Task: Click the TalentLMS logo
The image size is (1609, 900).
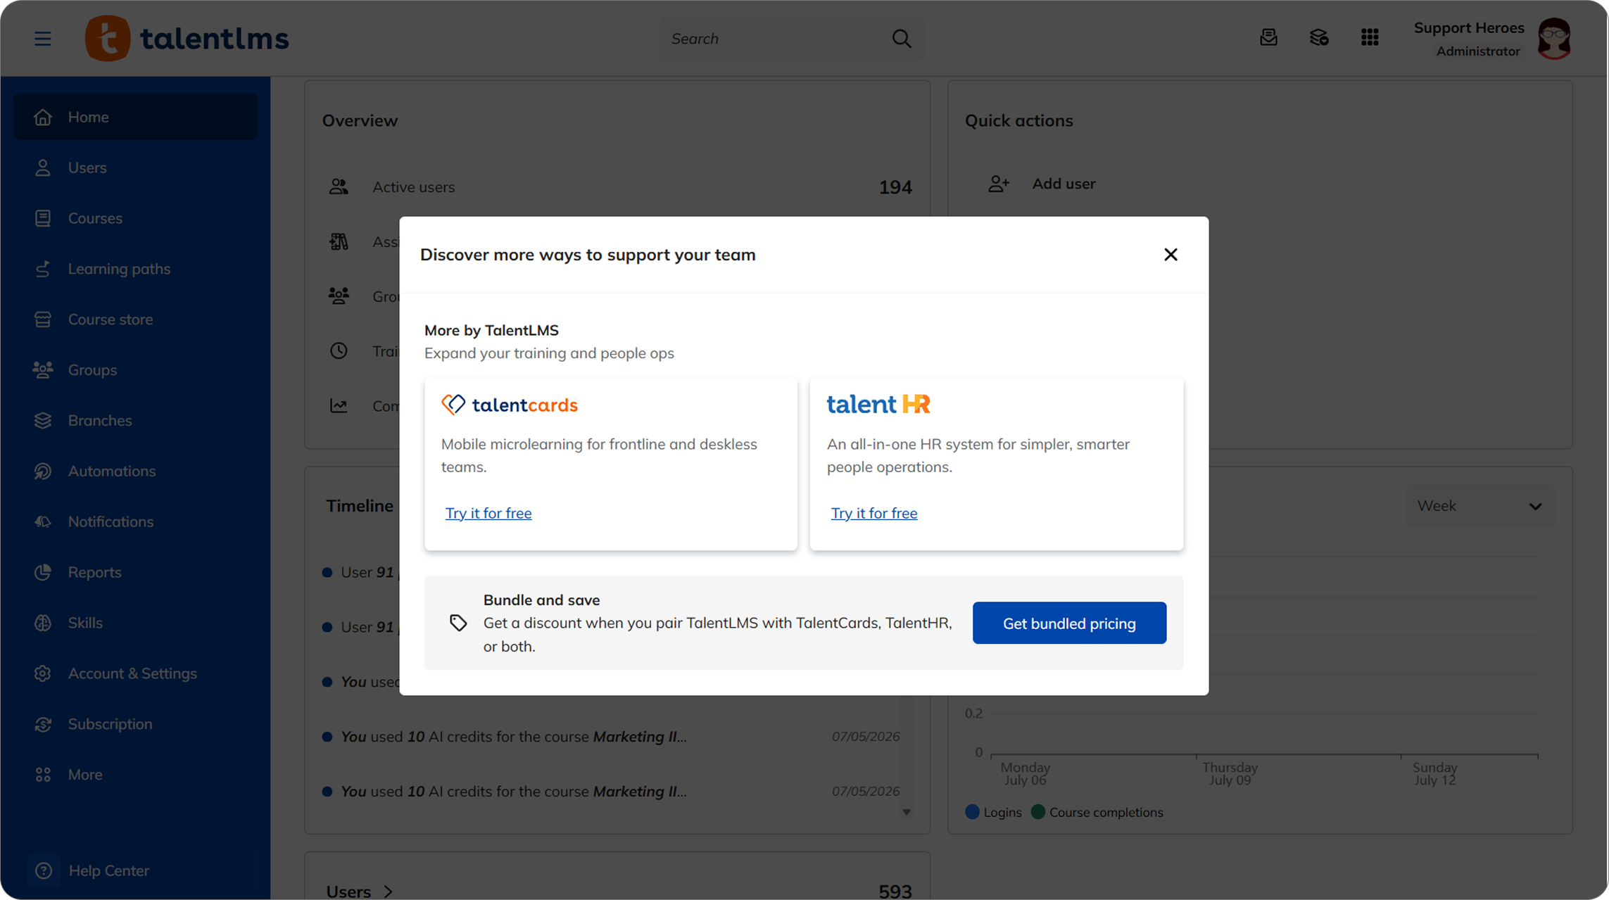Action: [187, 39]
